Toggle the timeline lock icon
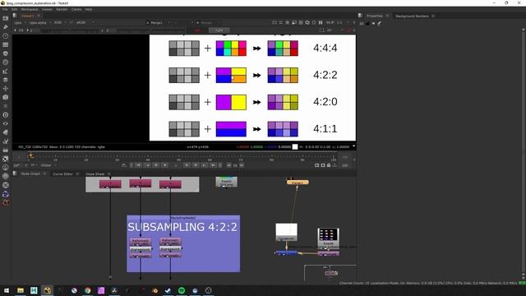 [x=329, y=165]
